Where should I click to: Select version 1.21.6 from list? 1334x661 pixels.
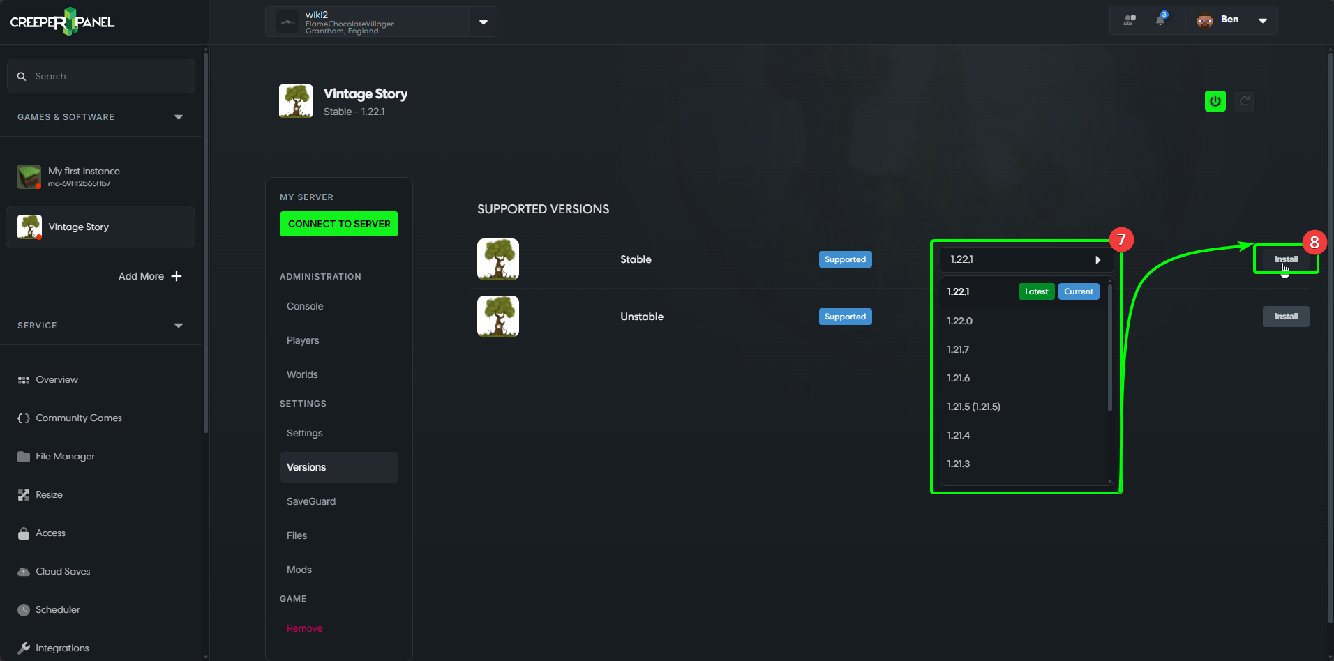pyautogui.click(x=1024, y=378)
